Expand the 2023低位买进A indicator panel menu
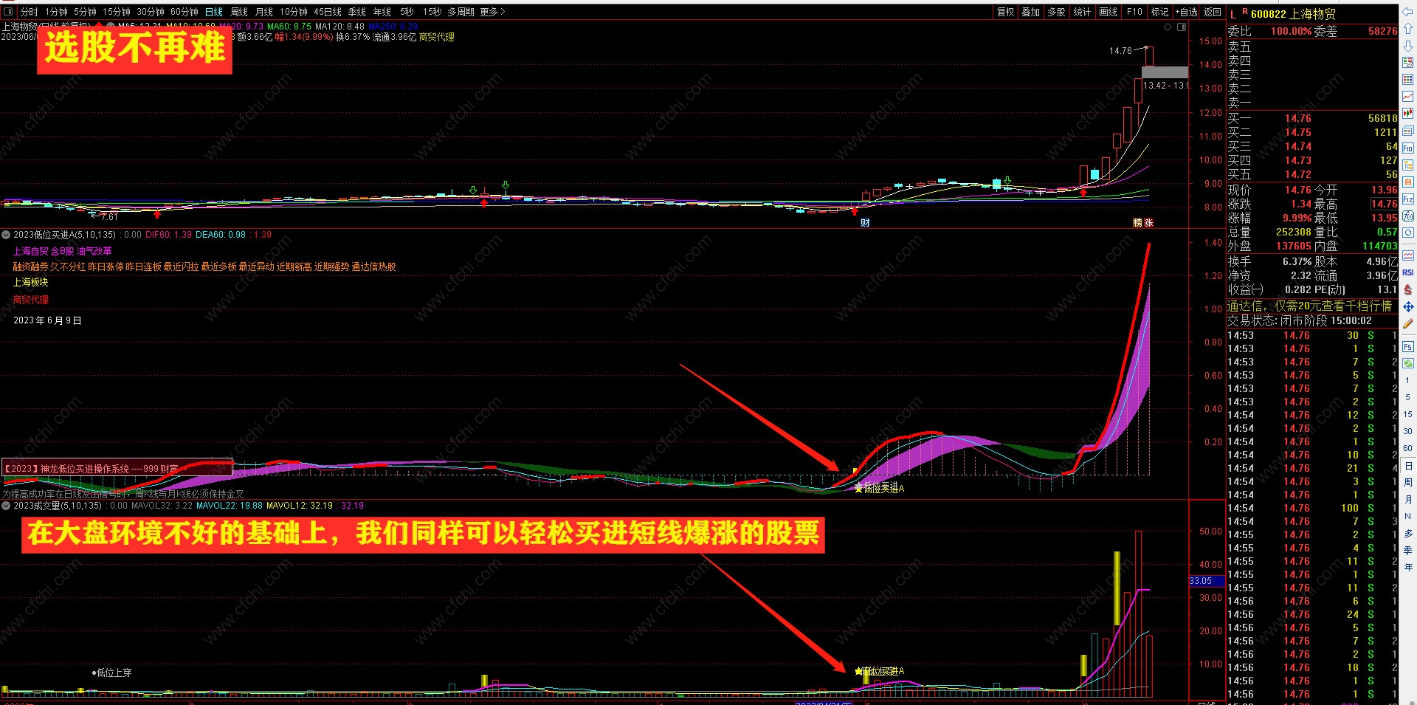This screenshot has height=705, width=1417. coord(6,235)
